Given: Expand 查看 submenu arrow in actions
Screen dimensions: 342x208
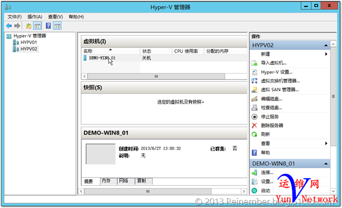Looking at the screenshot, I should [x=326, y=143].
